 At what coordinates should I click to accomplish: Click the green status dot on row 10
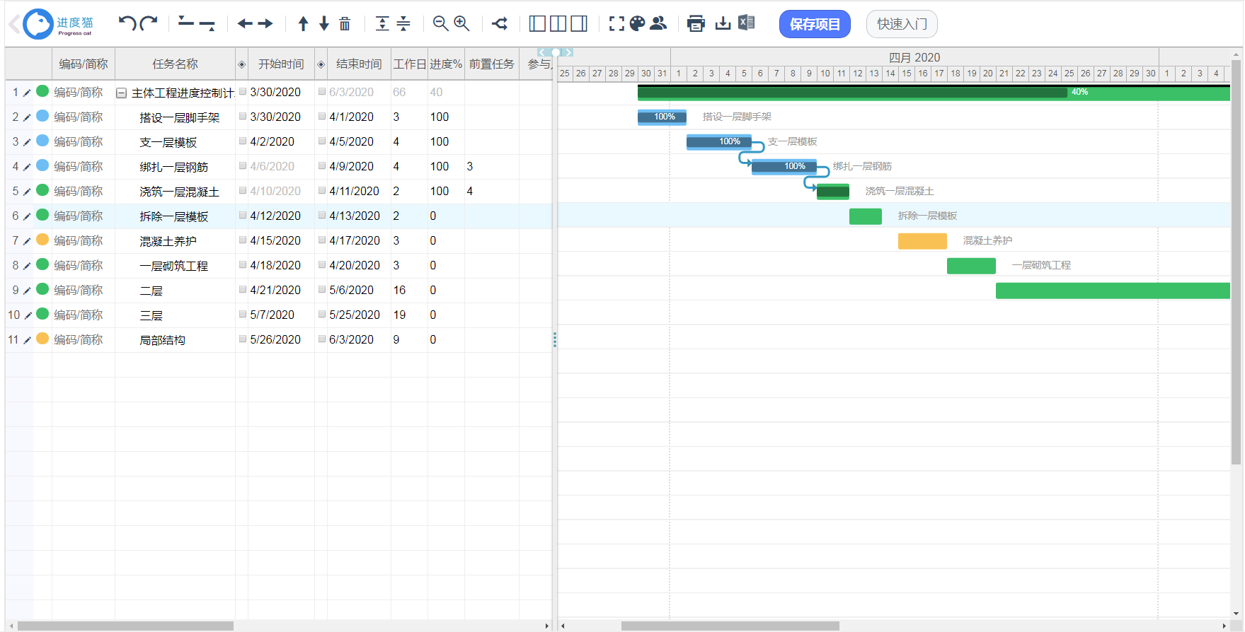[42, 314]
